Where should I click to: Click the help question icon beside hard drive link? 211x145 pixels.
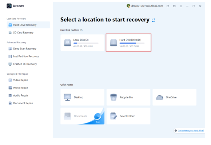[x=176, y=130]
